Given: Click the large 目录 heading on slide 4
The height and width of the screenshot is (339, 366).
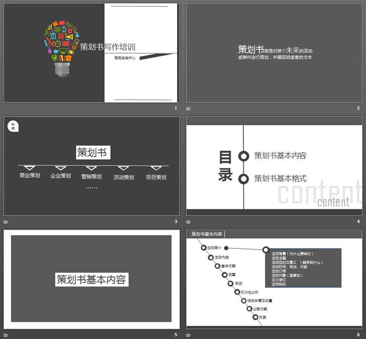Looking at the screenshot, I should [x=226, y=167].
